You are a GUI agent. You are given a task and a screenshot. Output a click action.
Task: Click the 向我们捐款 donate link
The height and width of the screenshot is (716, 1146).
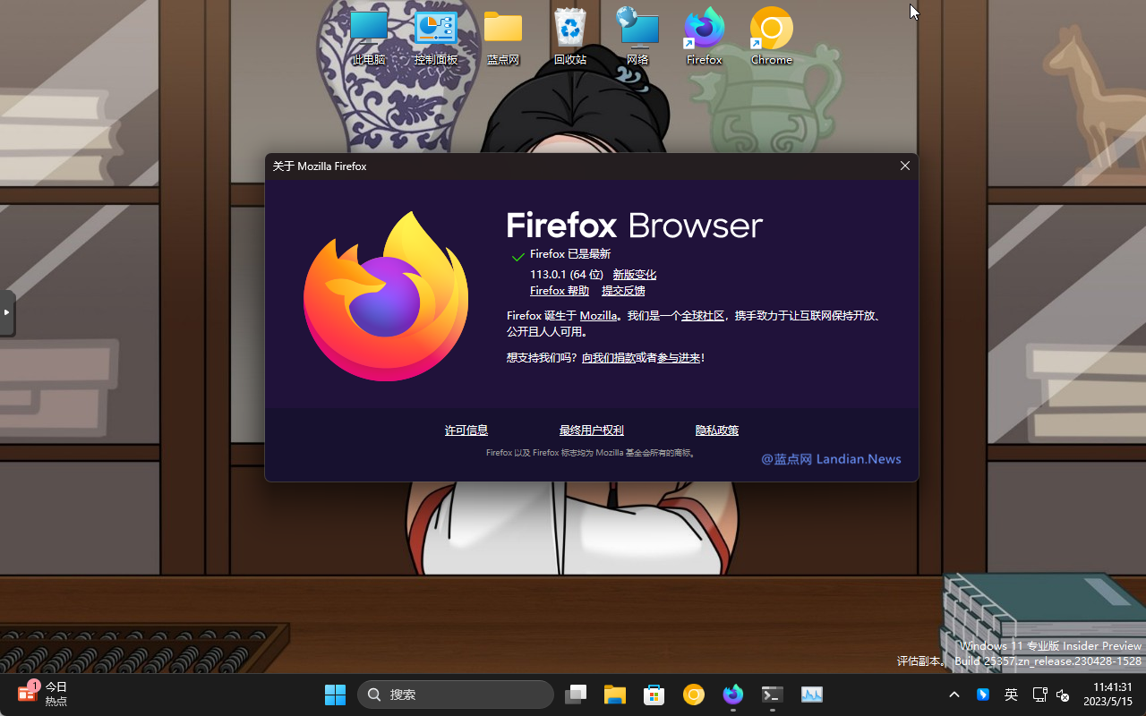pos(609,358)
